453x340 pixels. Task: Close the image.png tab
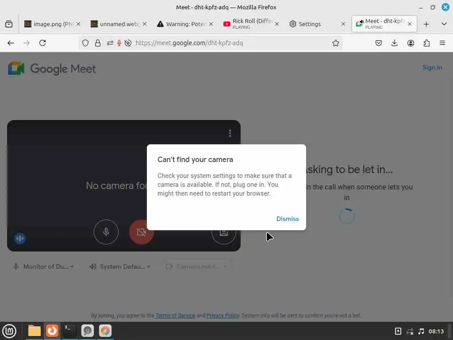click(78, 24)
